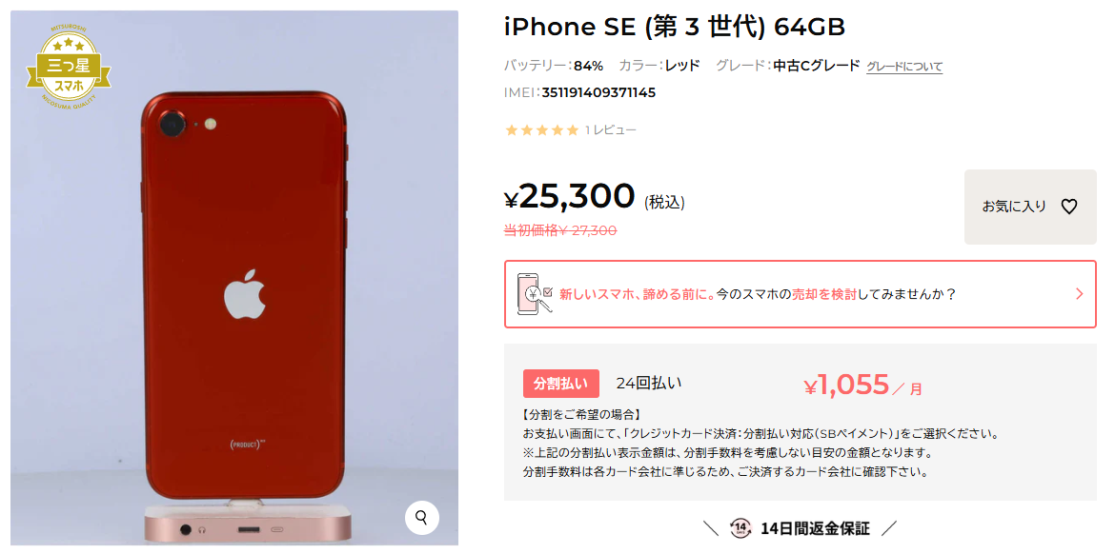1115x554 pixels.
Task: Click the 14-day guarantee circular icon
Action: (740, 527)
